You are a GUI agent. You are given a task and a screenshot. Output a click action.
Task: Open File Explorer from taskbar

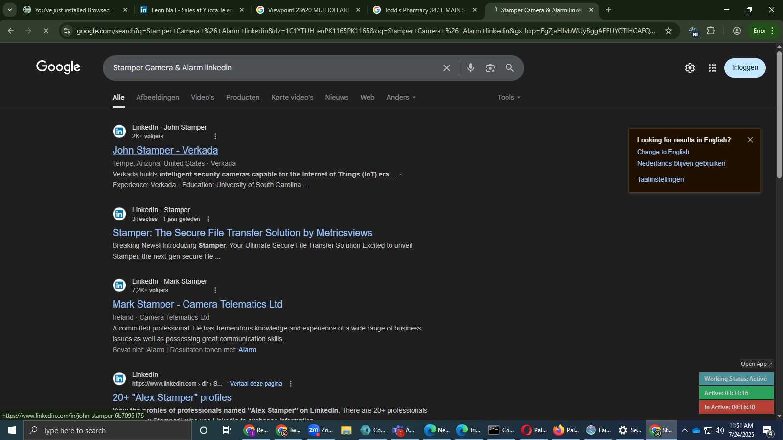pos(346,430)
